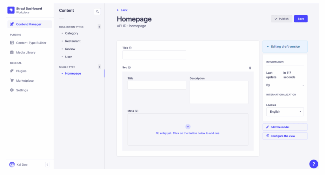Click the Strapi Dashboard logo

pos(11,10)
